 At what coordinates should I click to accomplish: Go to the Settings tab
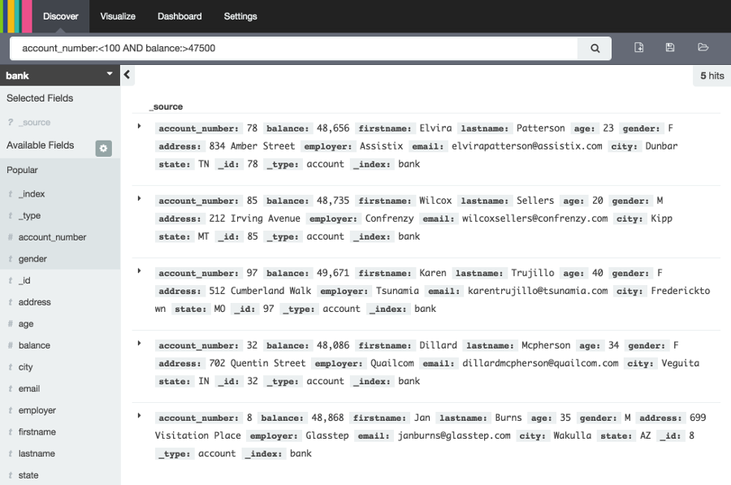point(240,15)
